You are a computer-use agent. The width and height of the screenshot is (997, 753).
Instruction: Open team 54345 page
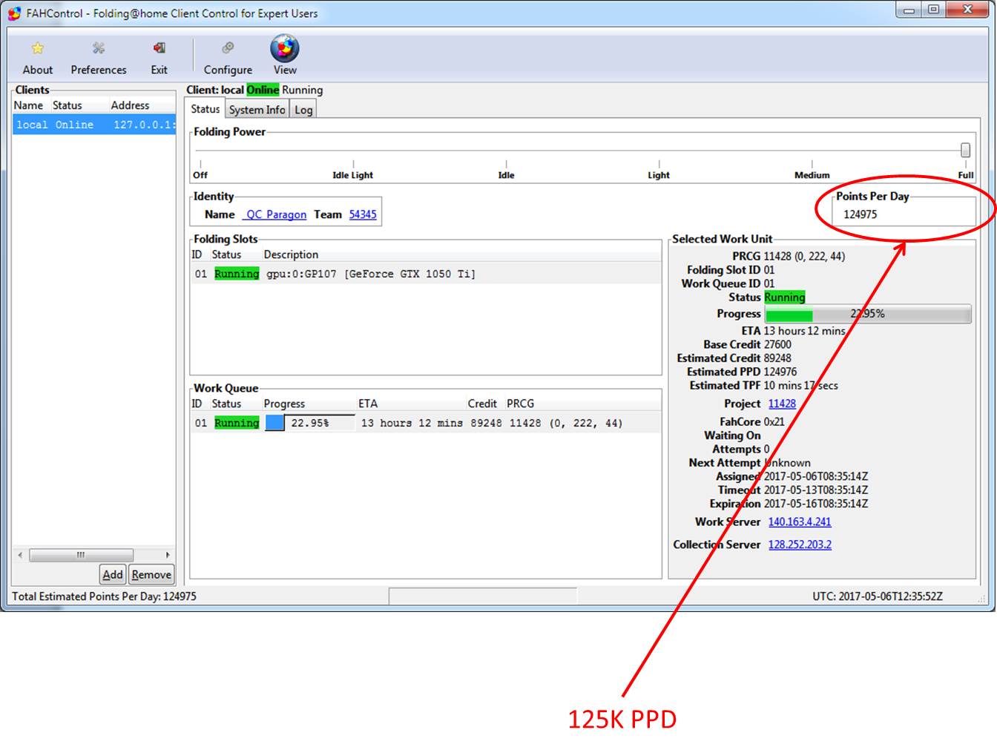(363, 214)
